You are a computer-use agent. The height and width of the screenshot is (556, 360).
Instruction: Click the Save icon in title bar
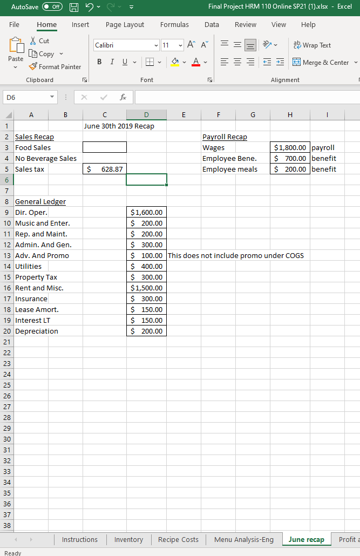pyautogui.click(x=74, y=6)
